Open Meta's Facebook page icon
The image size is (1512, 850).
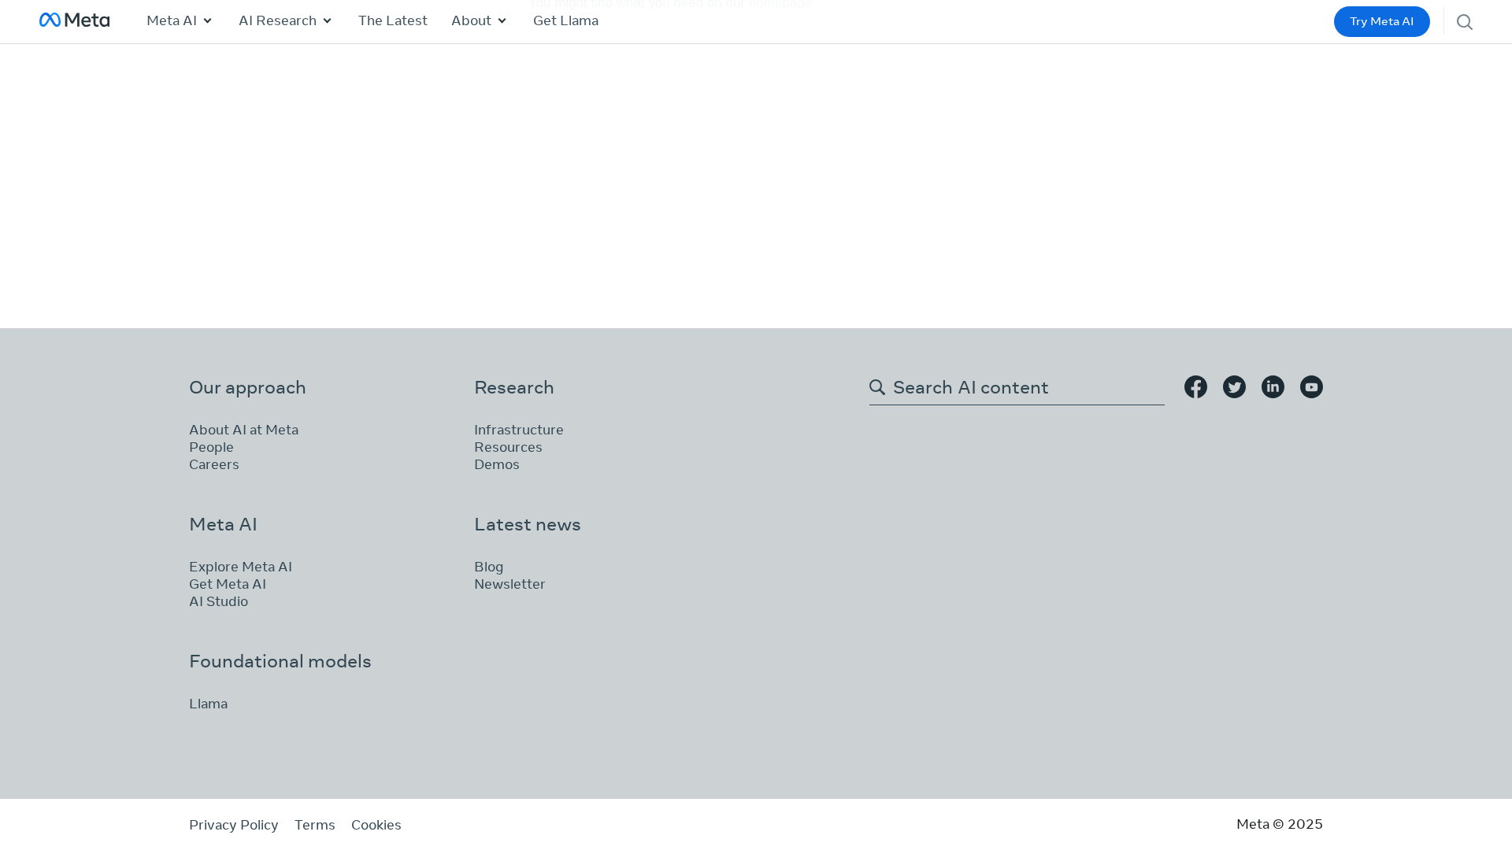click(x=1195, y=387)
